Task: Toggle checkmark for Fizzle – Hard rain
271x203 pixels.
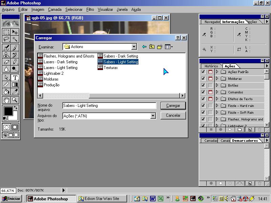Action: point(203,106)
